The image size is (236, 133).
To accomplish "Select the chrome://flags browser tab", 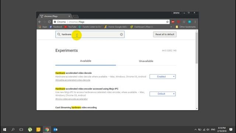I will click(55, 16).
